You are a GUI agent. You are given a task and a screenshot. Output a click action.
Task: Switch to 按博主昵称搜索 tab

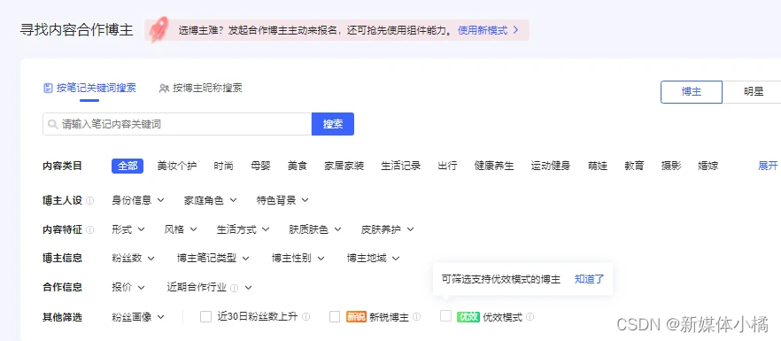(x=201, y=89)
